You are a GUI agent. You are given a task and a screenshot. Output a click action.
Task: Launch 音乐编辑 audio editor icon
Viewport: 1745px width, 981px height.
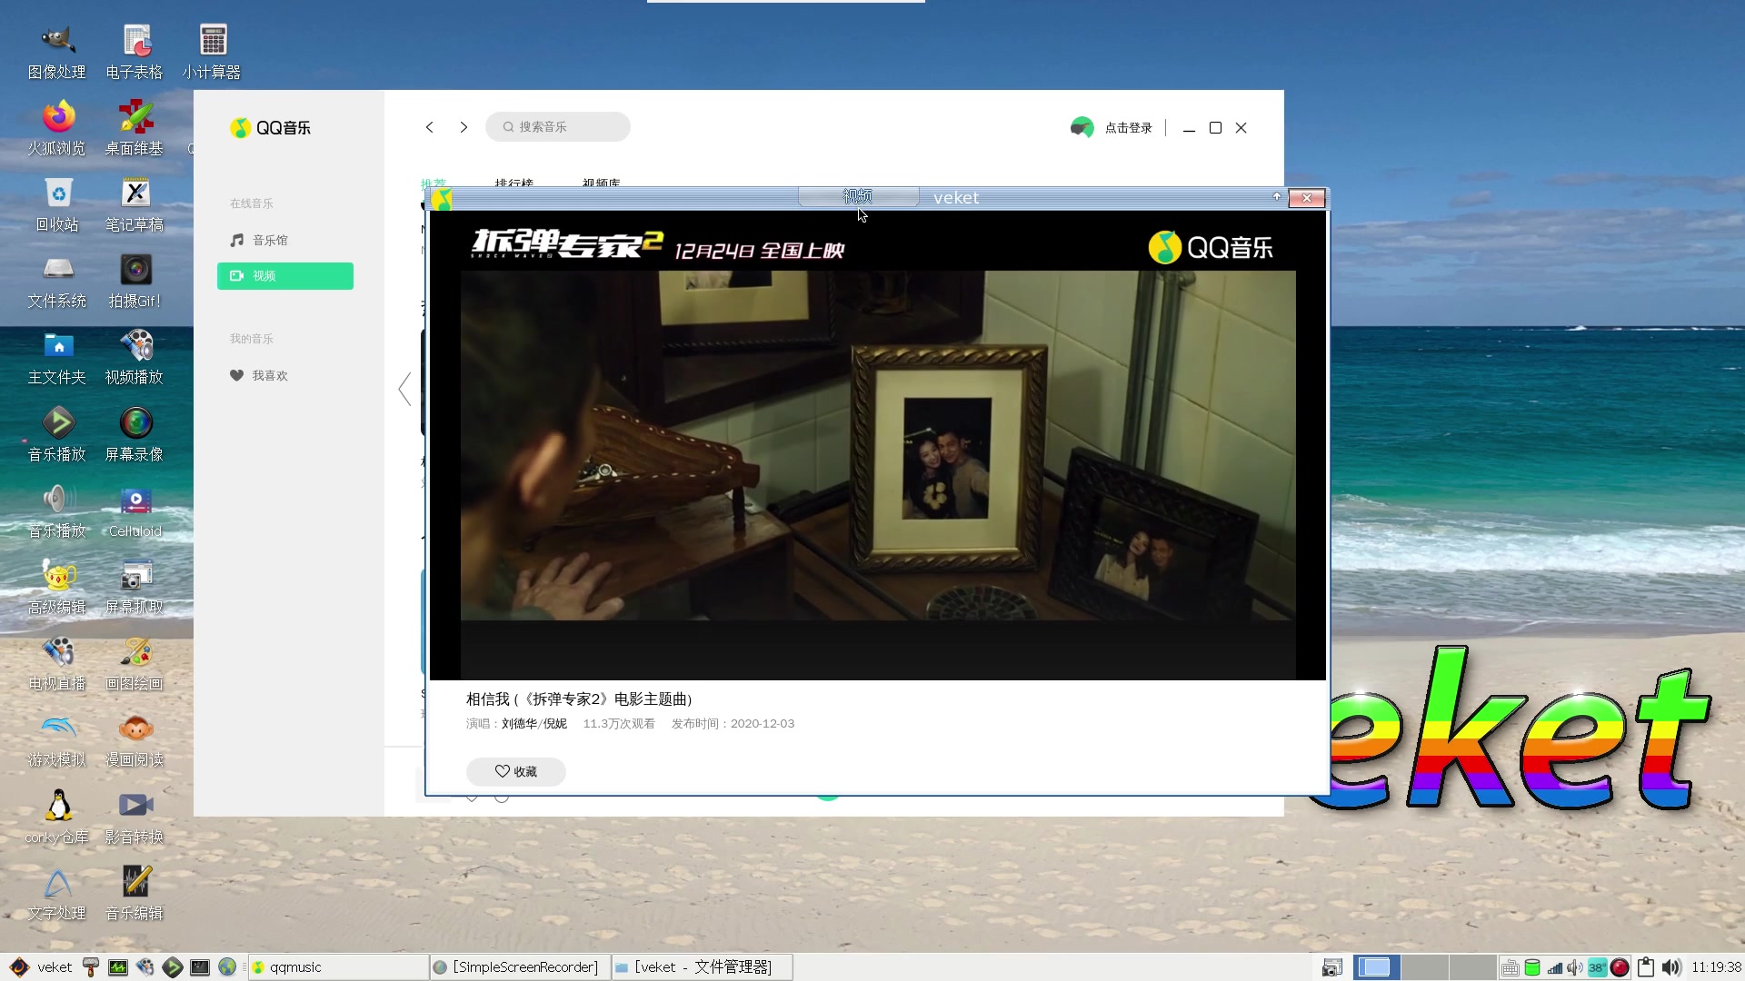point(135,894)
